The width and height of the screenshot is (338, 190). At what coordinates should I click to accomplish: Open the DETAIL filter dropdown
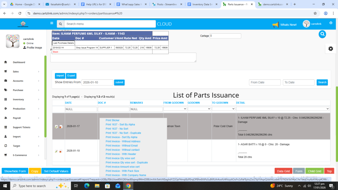click(x=283, y=109)
